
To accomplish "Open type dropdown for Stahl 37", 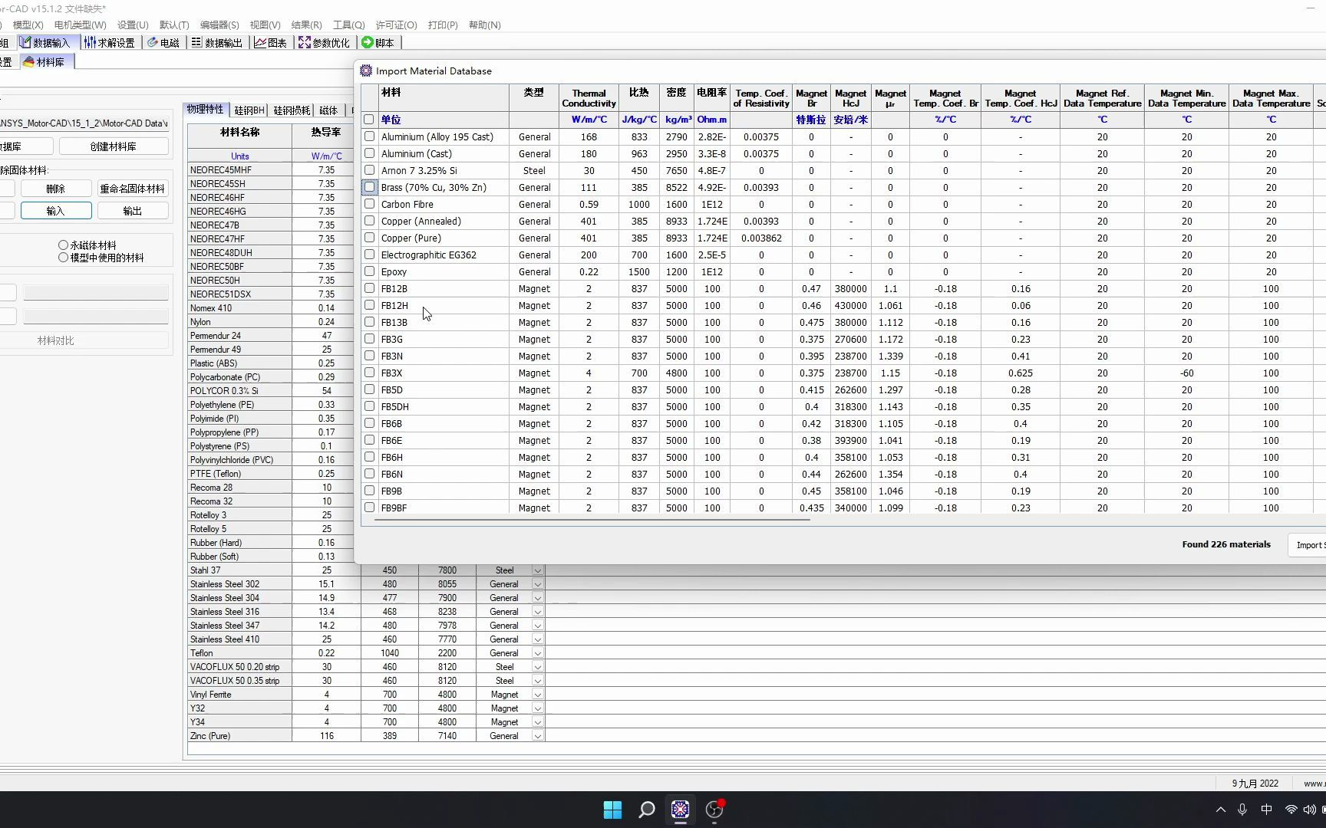I will tap(538, 570).
